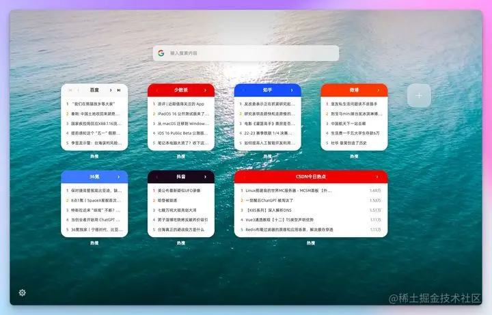Add a new card with plus button

[x=419, y=96]
